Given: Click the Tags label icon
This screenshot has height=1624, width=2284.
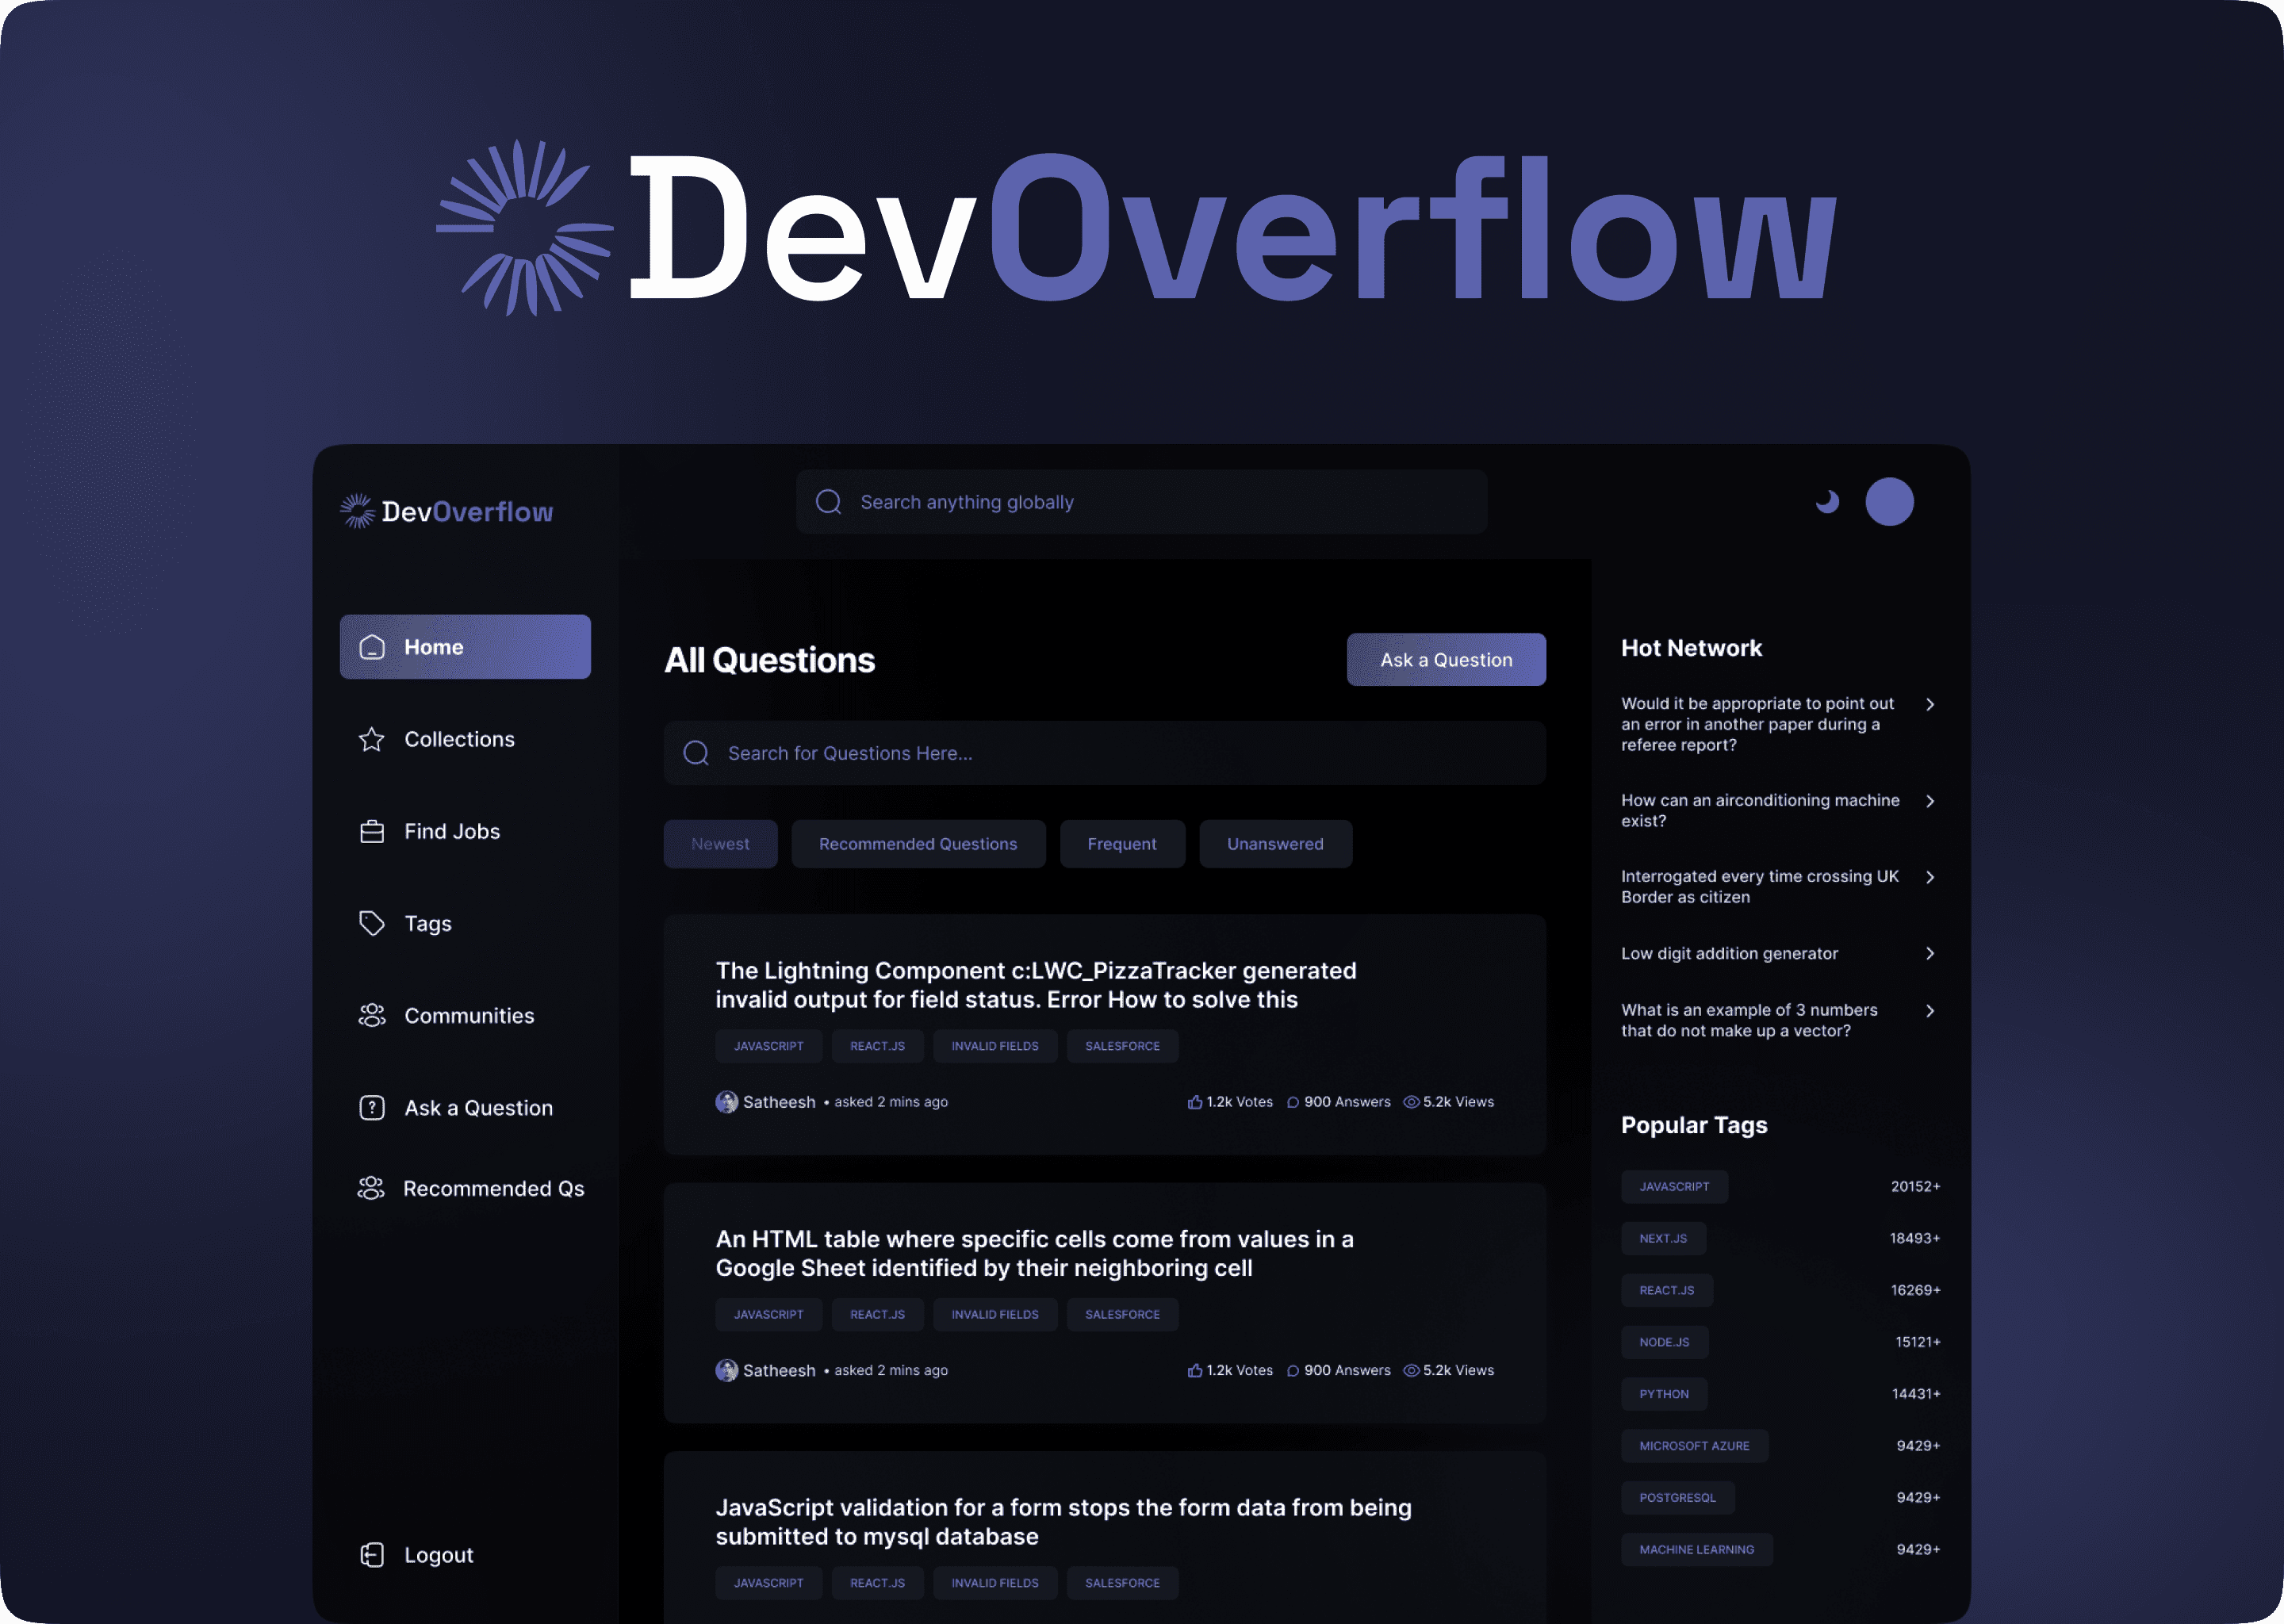Looking at the screenshot, I should coord(372,923).
